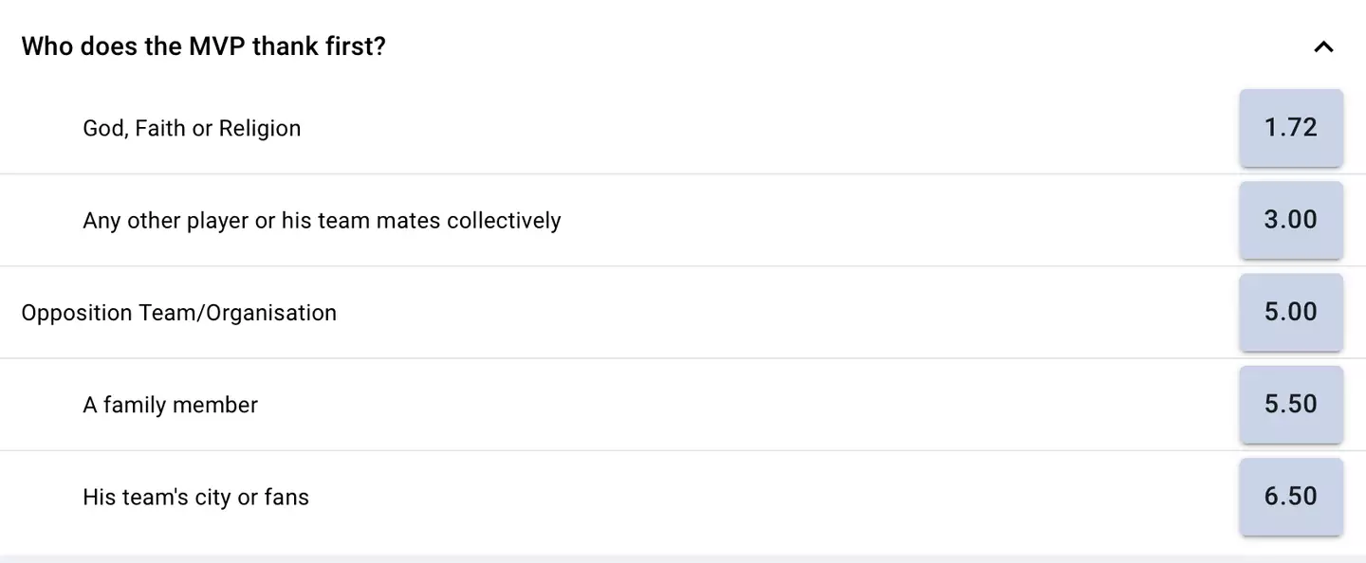Screen dimensions: 1366x563
Task: Click the 'His team's city or fans' label
Action: 195,497
